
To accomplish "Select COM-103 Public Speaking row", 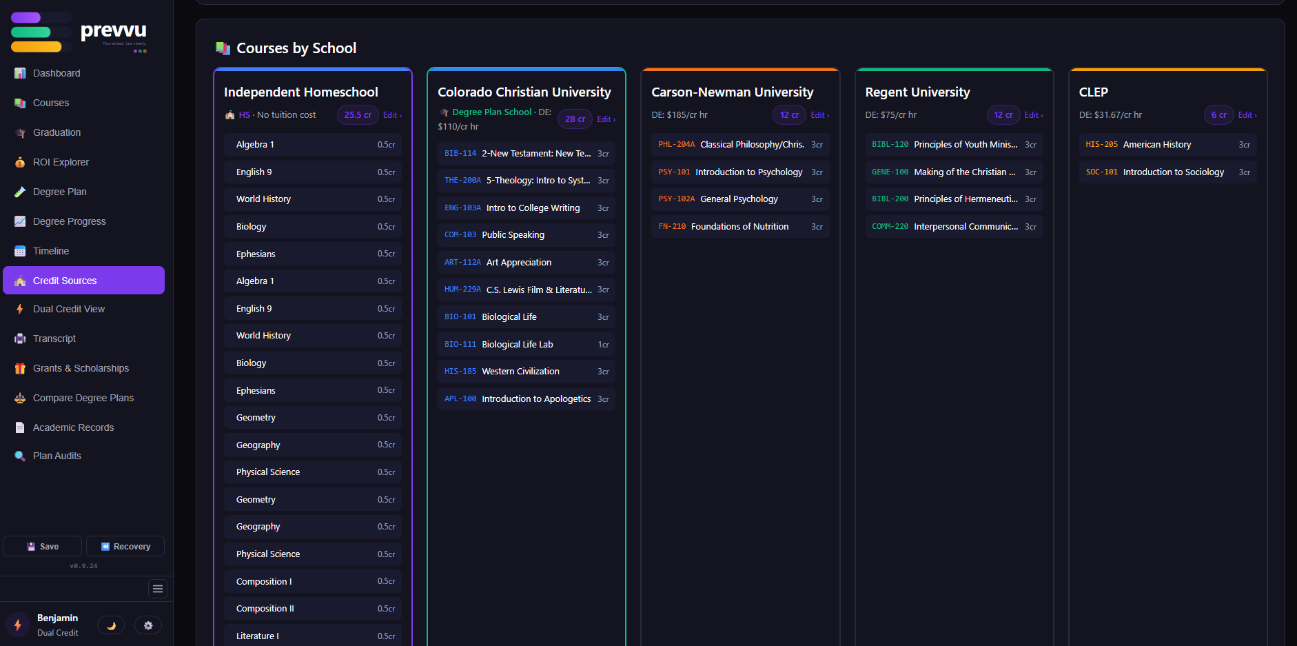I will (x=527, y=235).
